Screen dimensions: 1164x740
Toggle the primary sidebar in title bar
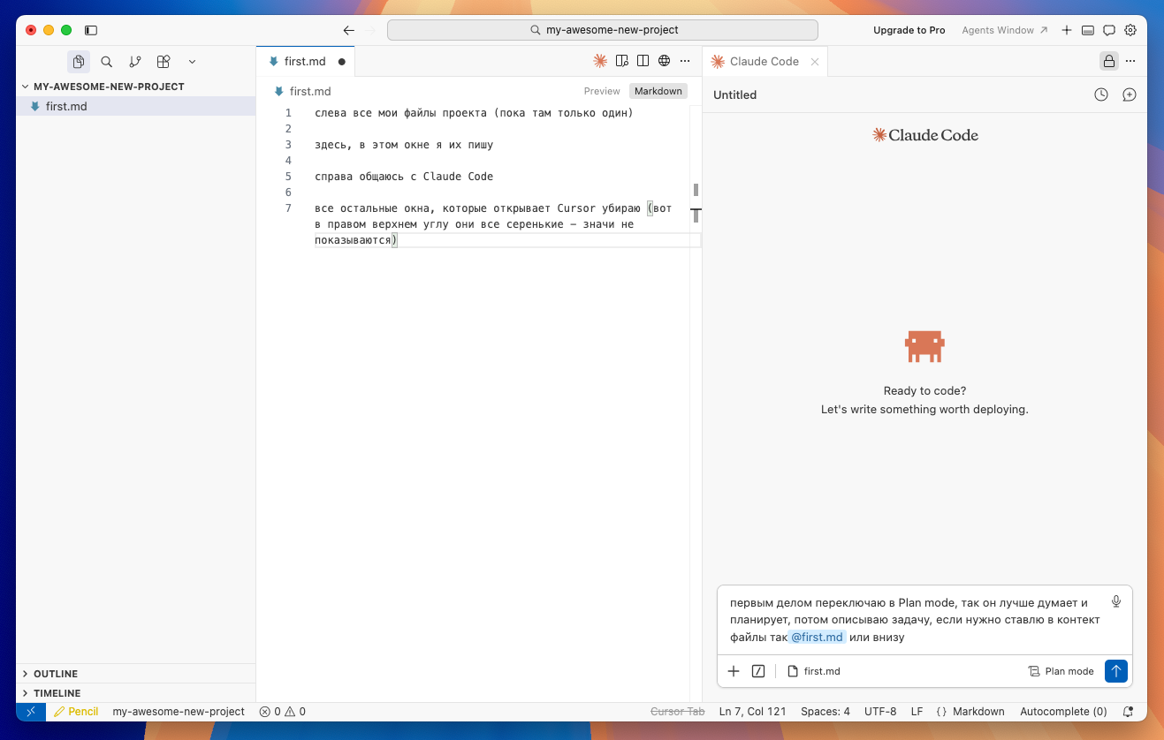coord(91,30)
